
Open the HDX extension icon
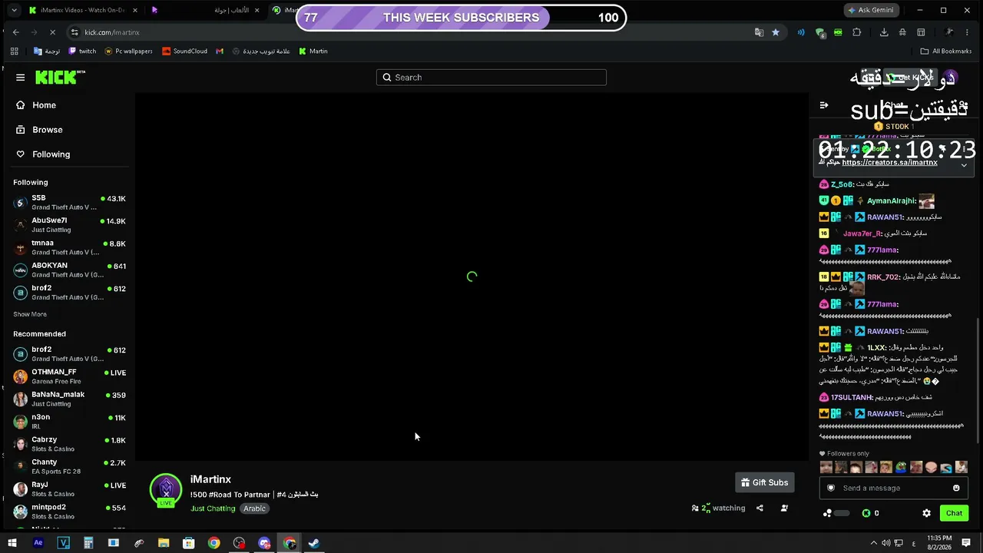tap(838, 32)
